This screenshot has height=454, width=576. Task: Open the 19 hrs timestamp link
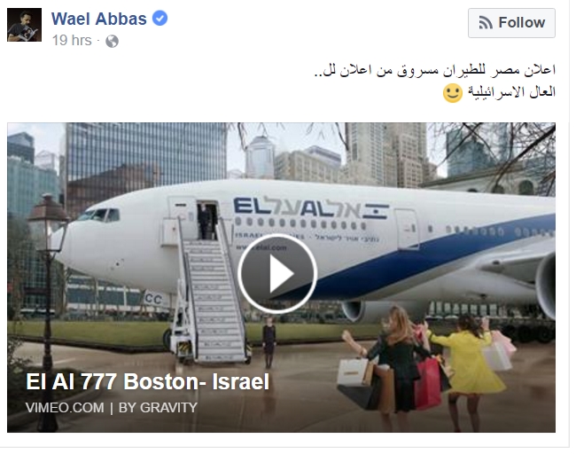[x=72, y=41]
